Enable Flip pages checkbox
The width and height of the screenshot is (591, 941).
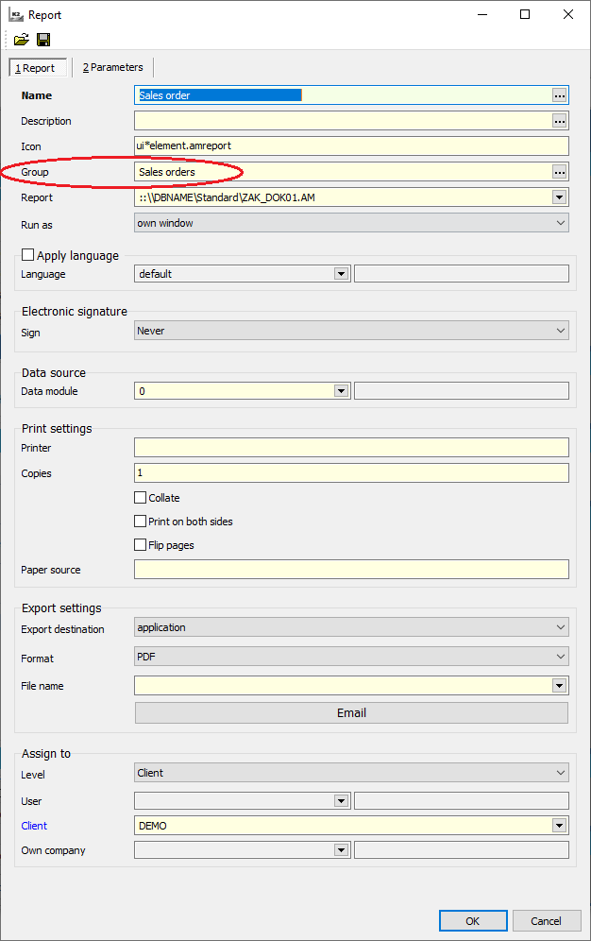click(141, 545)
